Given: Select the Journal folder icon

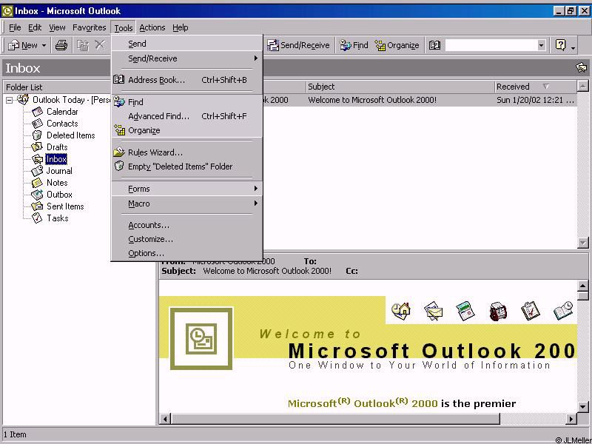Looking at the screenshot, I should point(37,171).
